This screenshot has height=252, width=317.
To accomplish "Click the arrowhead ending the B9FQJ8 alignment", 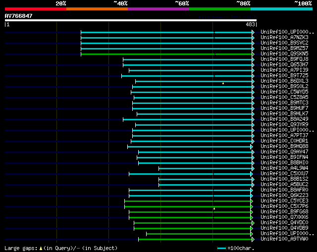I will pos(253,59).
